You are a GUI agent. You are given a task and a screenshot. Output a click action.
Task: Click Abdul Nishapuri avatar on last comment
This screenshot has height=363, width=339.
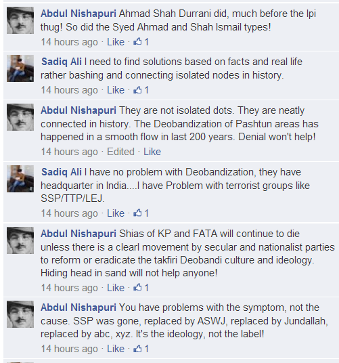pos(20,314)
